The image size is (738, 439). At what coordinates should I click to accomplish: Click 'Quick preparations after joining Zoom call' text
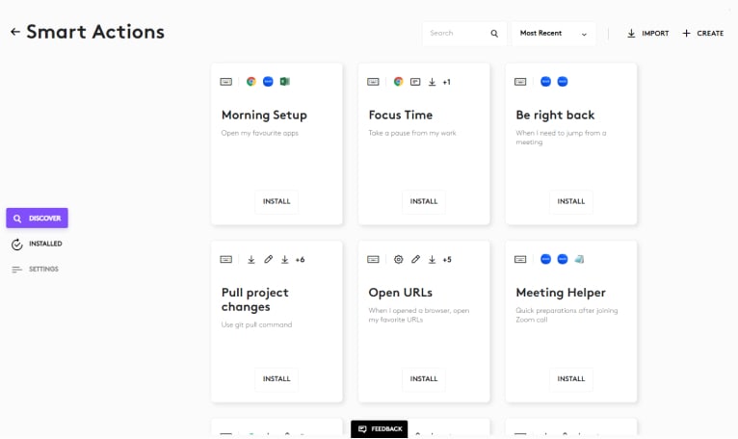click(x=567, y=315)
